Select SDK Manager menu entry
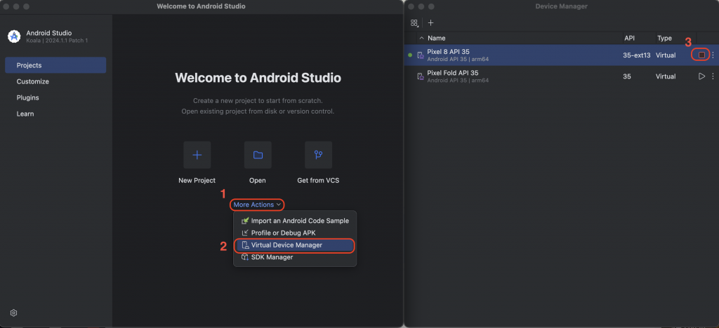This screenshot has width=719, height=328. [x=294, y=257]
